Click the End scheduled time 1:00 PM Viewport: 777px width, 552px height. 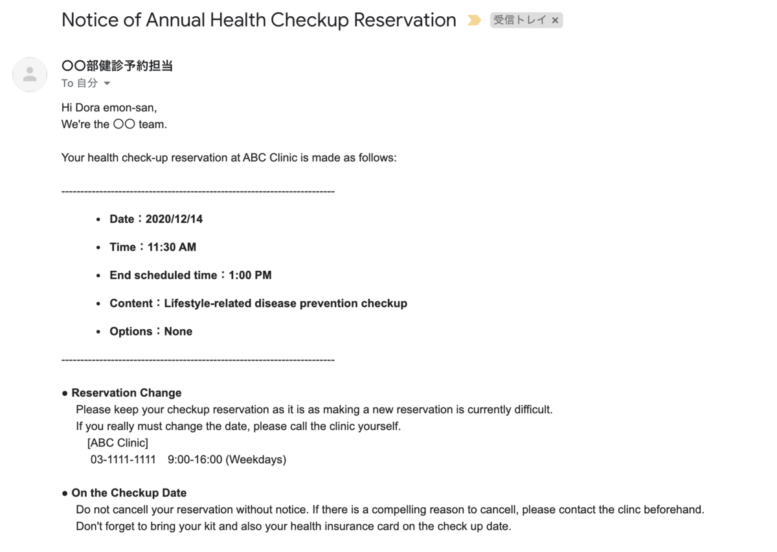(x=190, y=275)
